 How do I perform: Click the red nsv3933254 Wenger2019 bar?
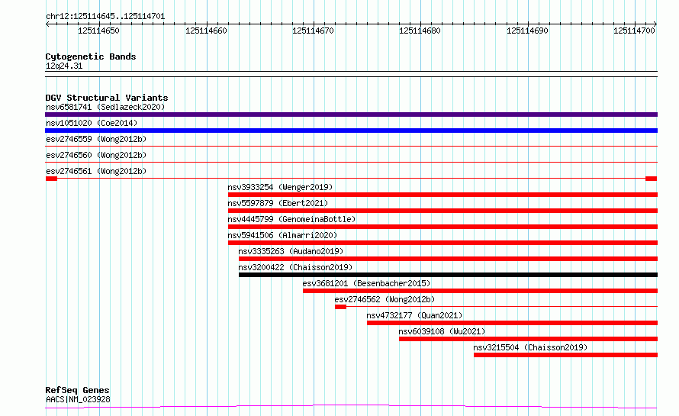click(442, 195)
